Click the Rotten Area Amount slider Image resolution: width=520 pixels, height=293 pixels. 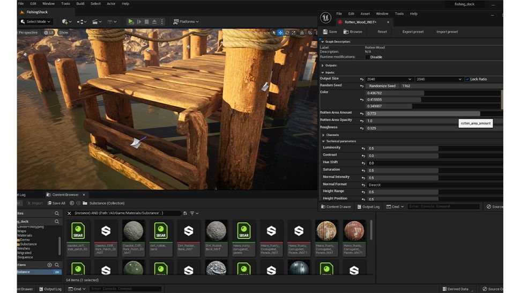point(424,113)
